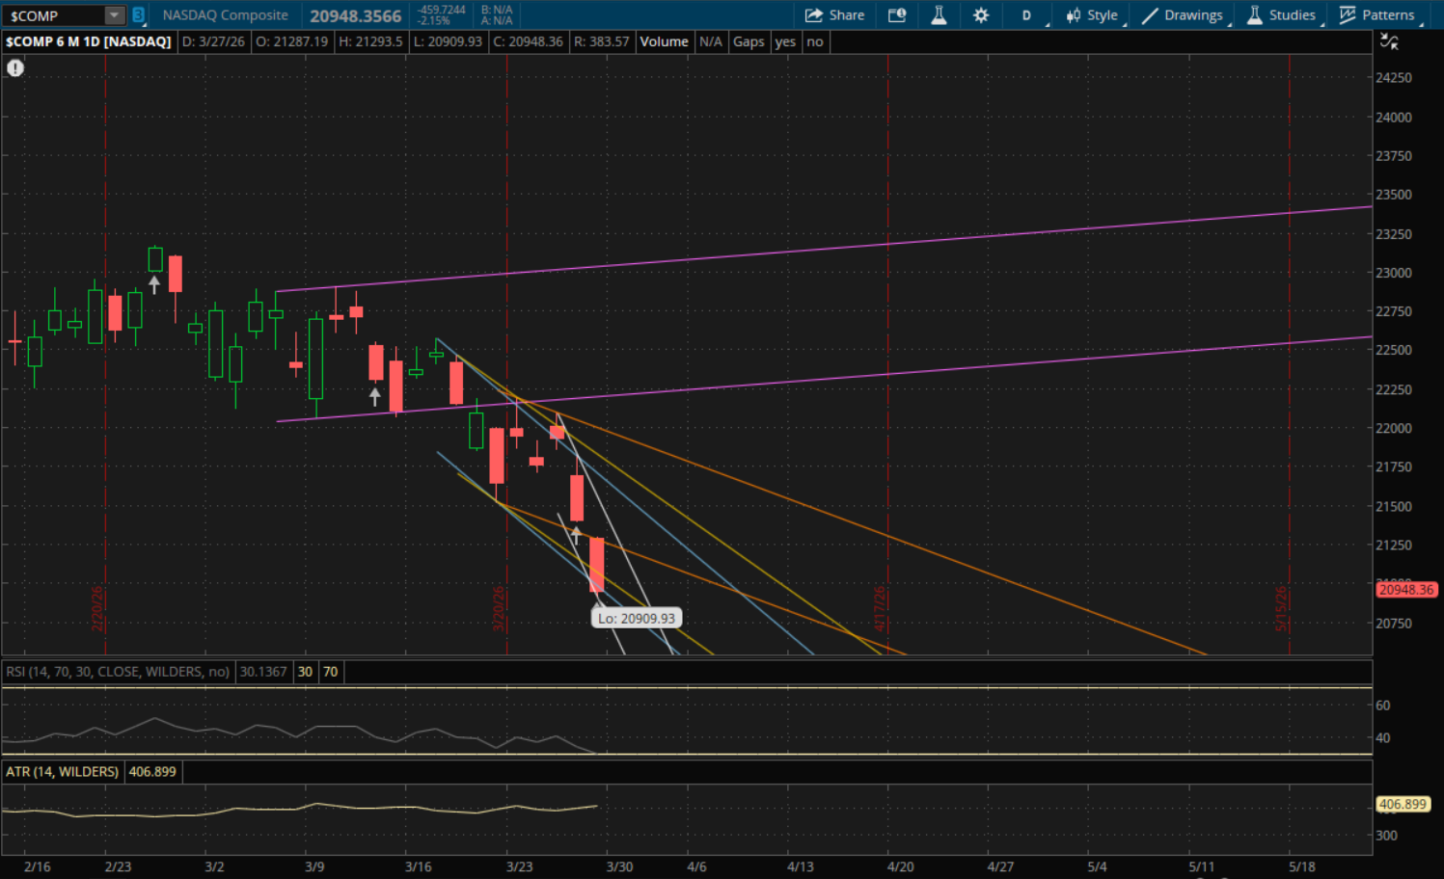Click the Share button

(834, 15)
